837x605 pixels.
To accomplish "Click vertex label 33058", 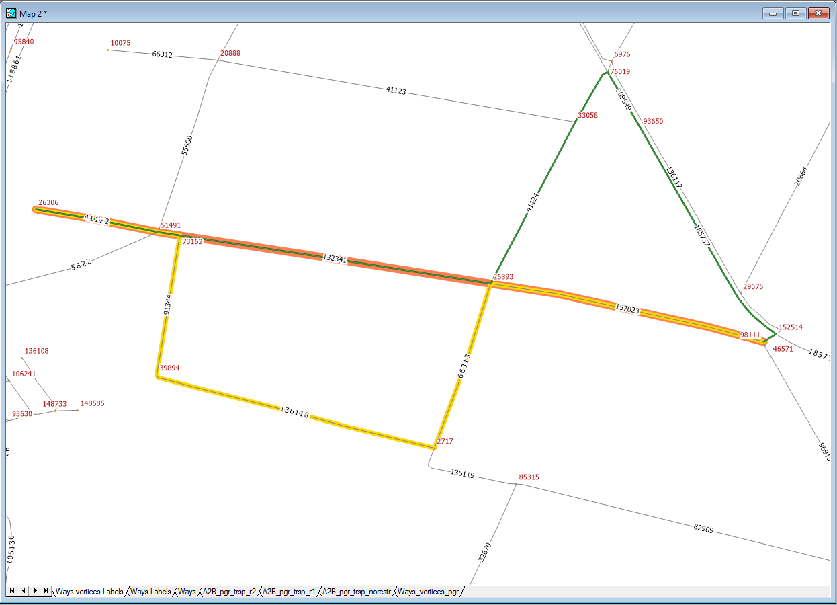I will 588,116.
